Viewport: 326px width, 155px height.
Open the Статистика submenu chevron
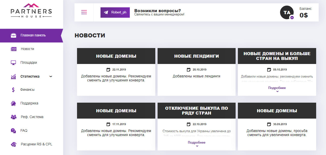point(51,76)
